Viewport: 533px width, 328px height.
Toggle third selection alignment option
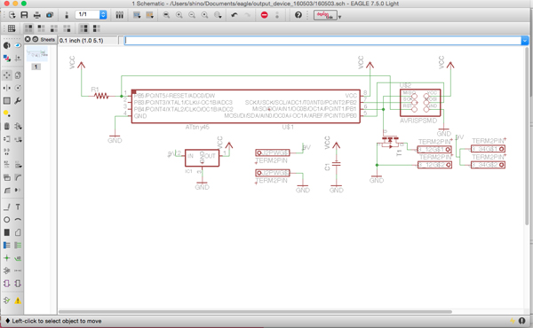pyautogui.click(x=54, y=28)
